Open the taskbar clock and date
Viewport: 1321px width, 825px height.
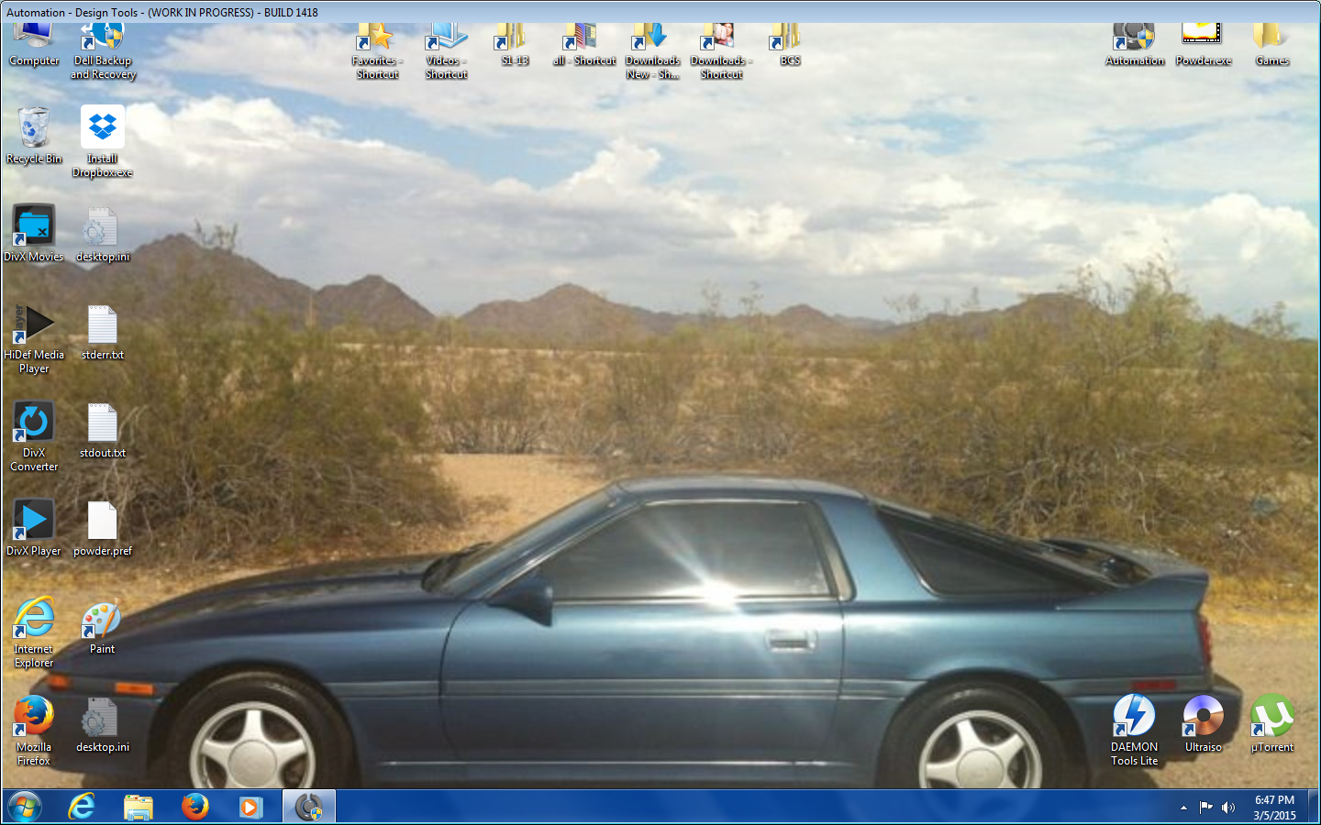click(x=1274, y=808)
